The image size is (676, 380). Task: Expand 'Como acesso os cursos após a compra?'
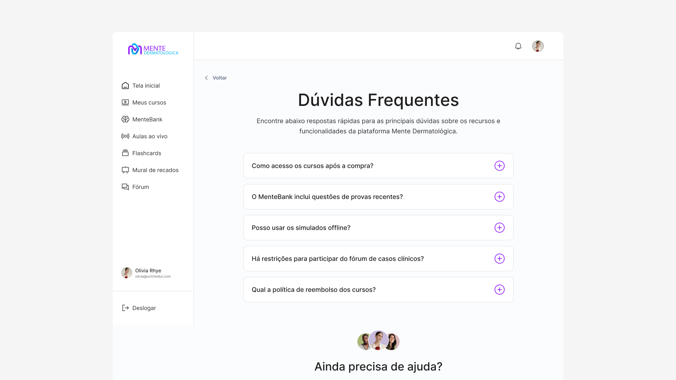pyautogui.click(x=499, y=166)
